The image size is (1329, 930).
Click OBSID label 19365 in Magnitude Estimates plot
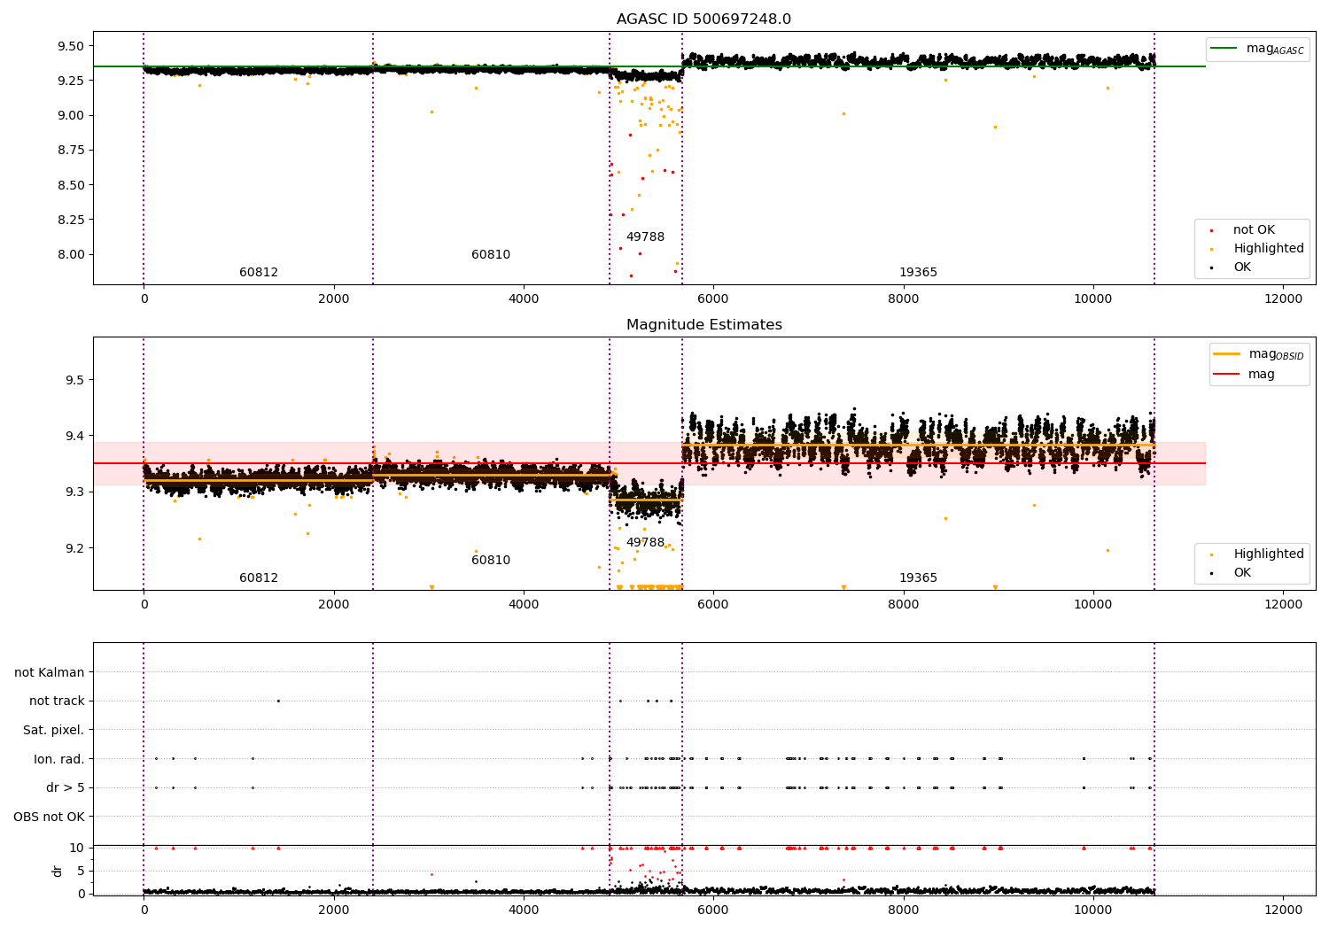[918, 578]
